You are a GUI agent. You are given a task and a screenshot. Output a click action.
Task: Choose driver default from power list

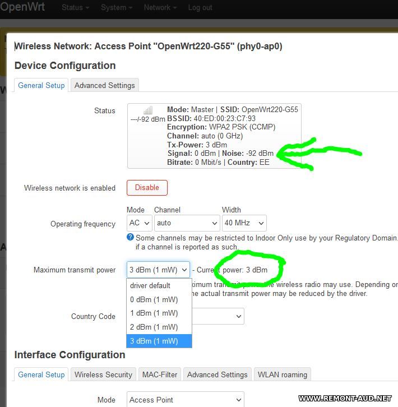click(x=150, y=285)
